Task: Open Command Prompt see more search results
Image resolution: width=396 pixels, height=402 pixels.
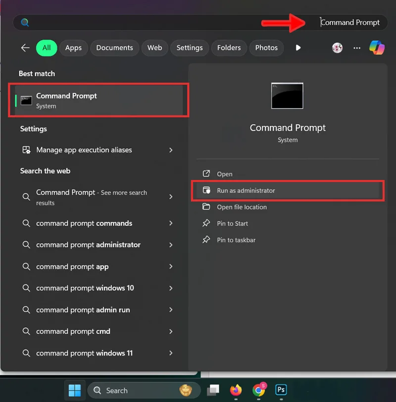Action: pos(99,197)
